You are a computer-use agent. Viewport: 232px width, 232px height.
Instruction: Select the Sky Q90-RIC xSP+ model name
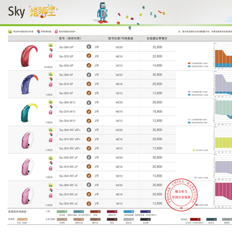[70, 130]
